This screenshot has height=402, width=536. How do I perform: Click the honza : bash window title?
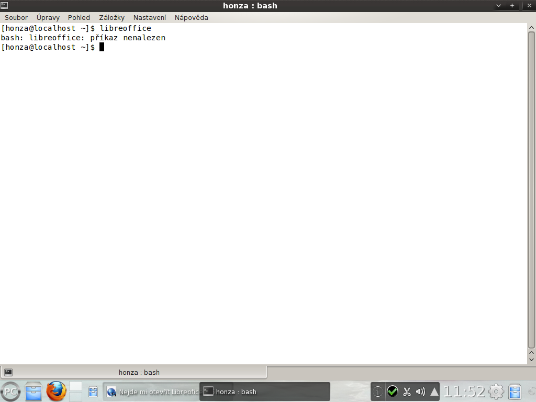(x=250, y=5)
